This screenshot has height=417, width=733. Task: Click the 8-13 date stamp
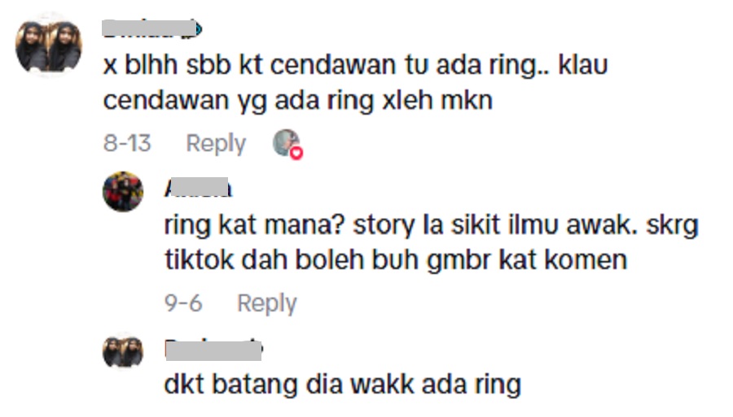(x=127, y=143)
